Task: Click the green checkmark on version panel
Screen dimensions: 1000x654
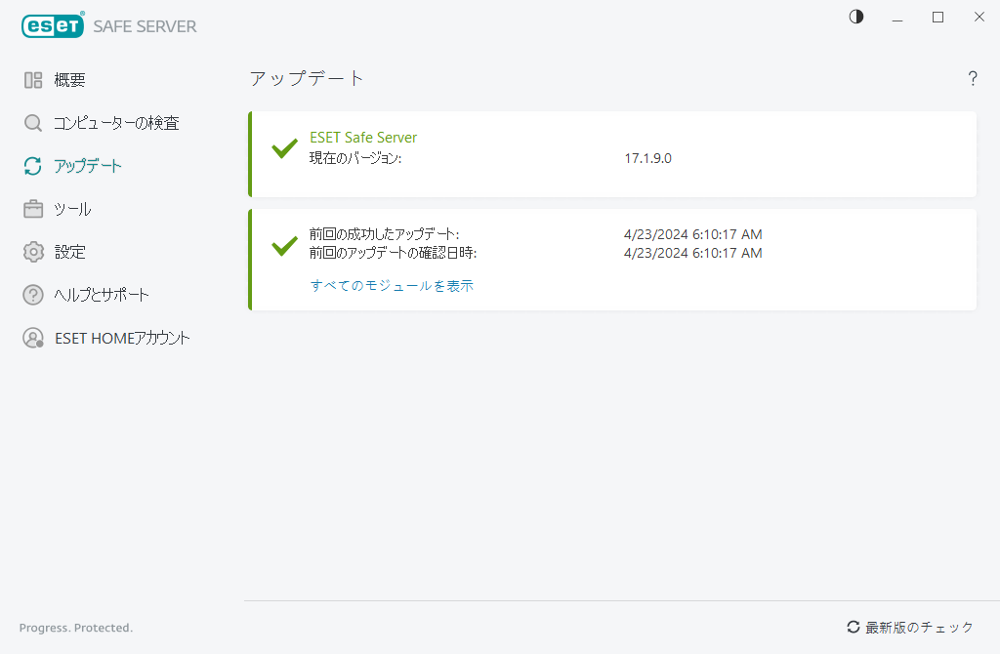Action: click(x=283, y=149)
